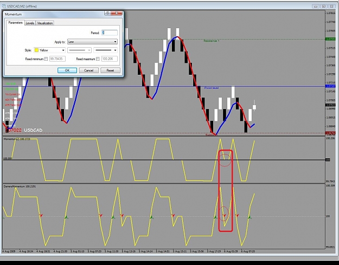This screenshot has width=339, height=265.
Task: Open the Levels tab
Action: tap(30, 23)
